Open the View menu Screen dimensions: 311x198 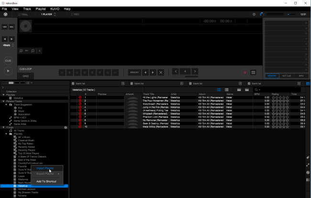15,9
